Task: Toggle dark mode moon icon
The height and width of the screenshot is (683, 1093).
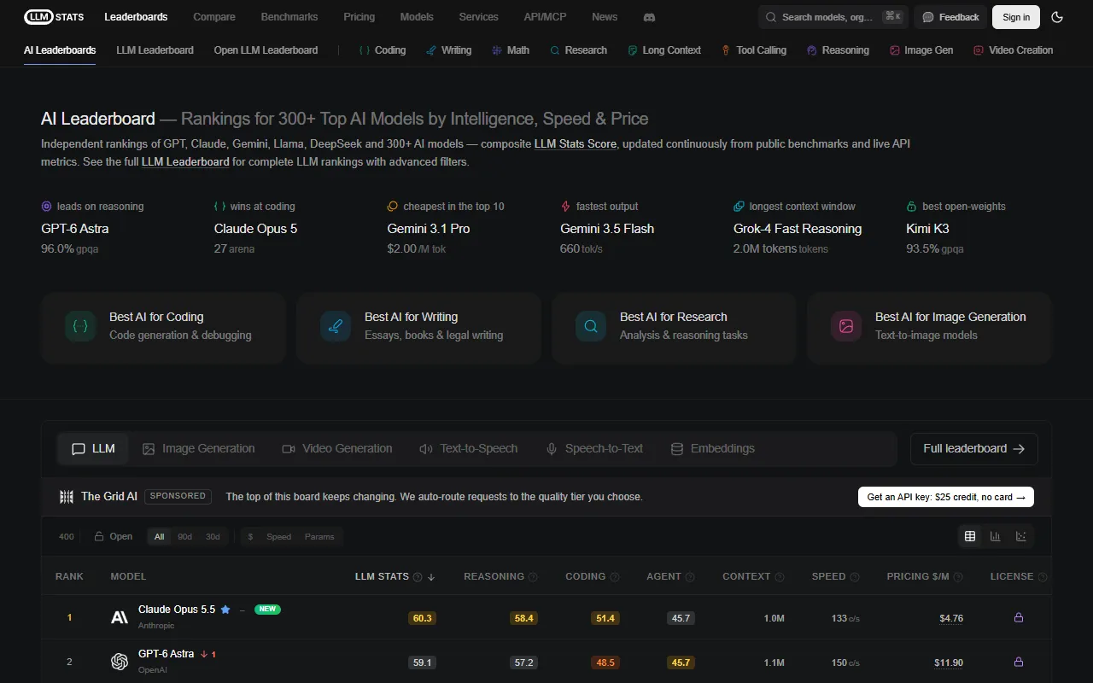Action: (1057, 17)
